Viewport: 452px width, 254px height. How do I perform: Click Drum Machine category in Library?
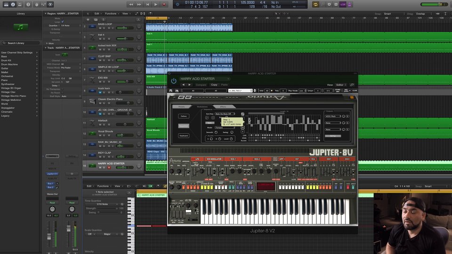click(9, 64)
